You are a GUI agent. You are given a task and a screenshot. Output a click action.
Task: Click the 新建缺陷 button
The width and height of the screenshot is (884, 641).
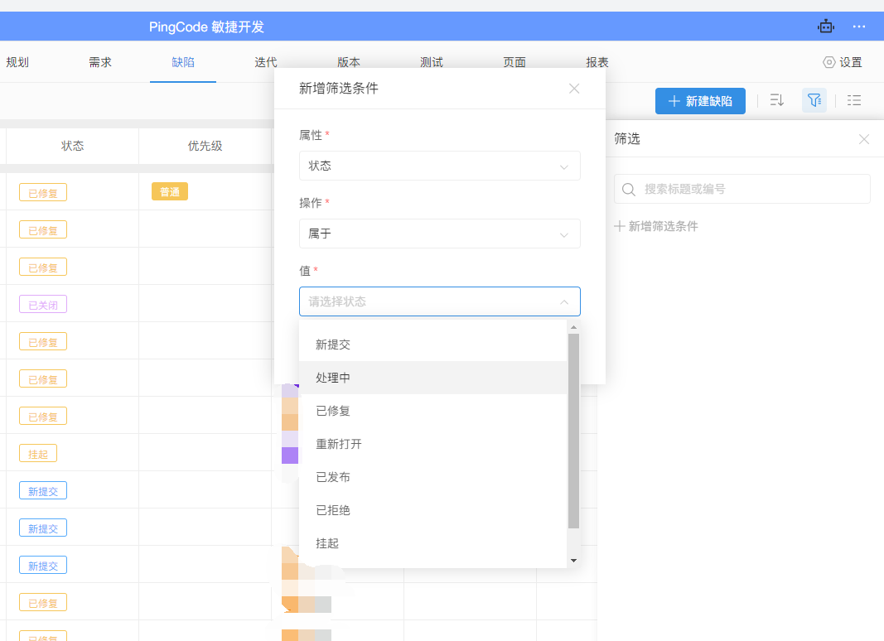coord(700,101)
